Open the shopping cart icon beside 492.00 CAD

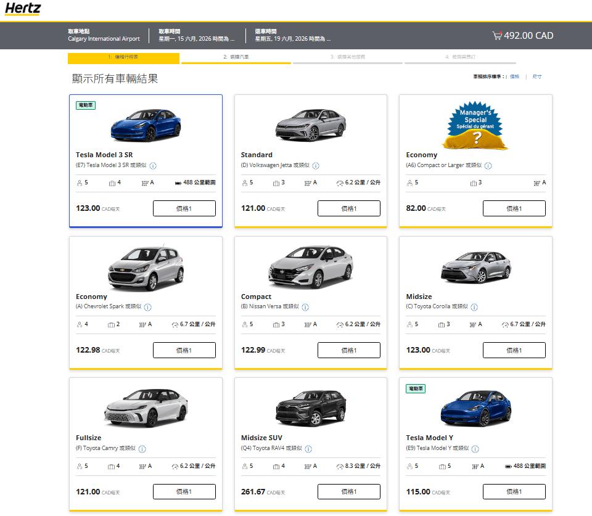point(496,36)
